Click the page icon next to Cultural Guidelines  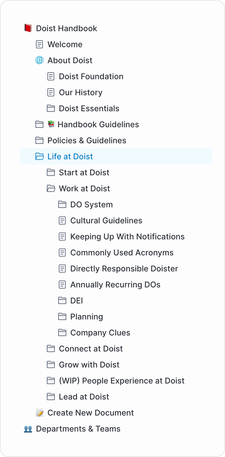[62, 220]
